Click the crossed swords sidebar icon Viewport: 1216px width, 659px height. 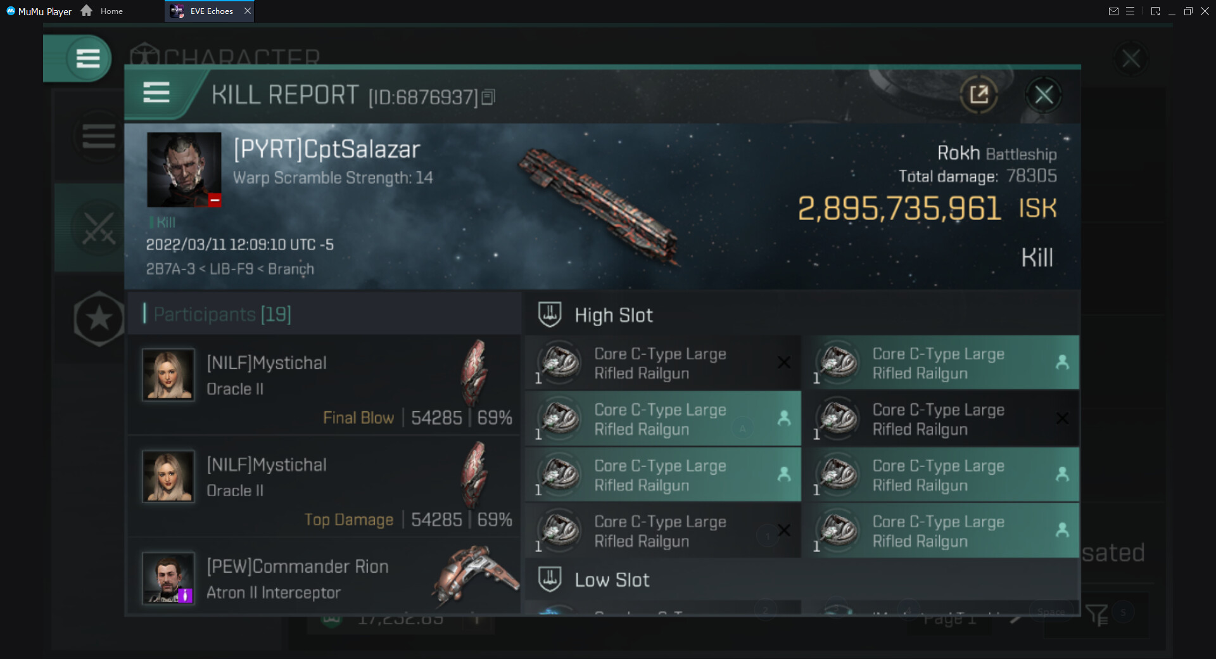(x=99, y=228)
